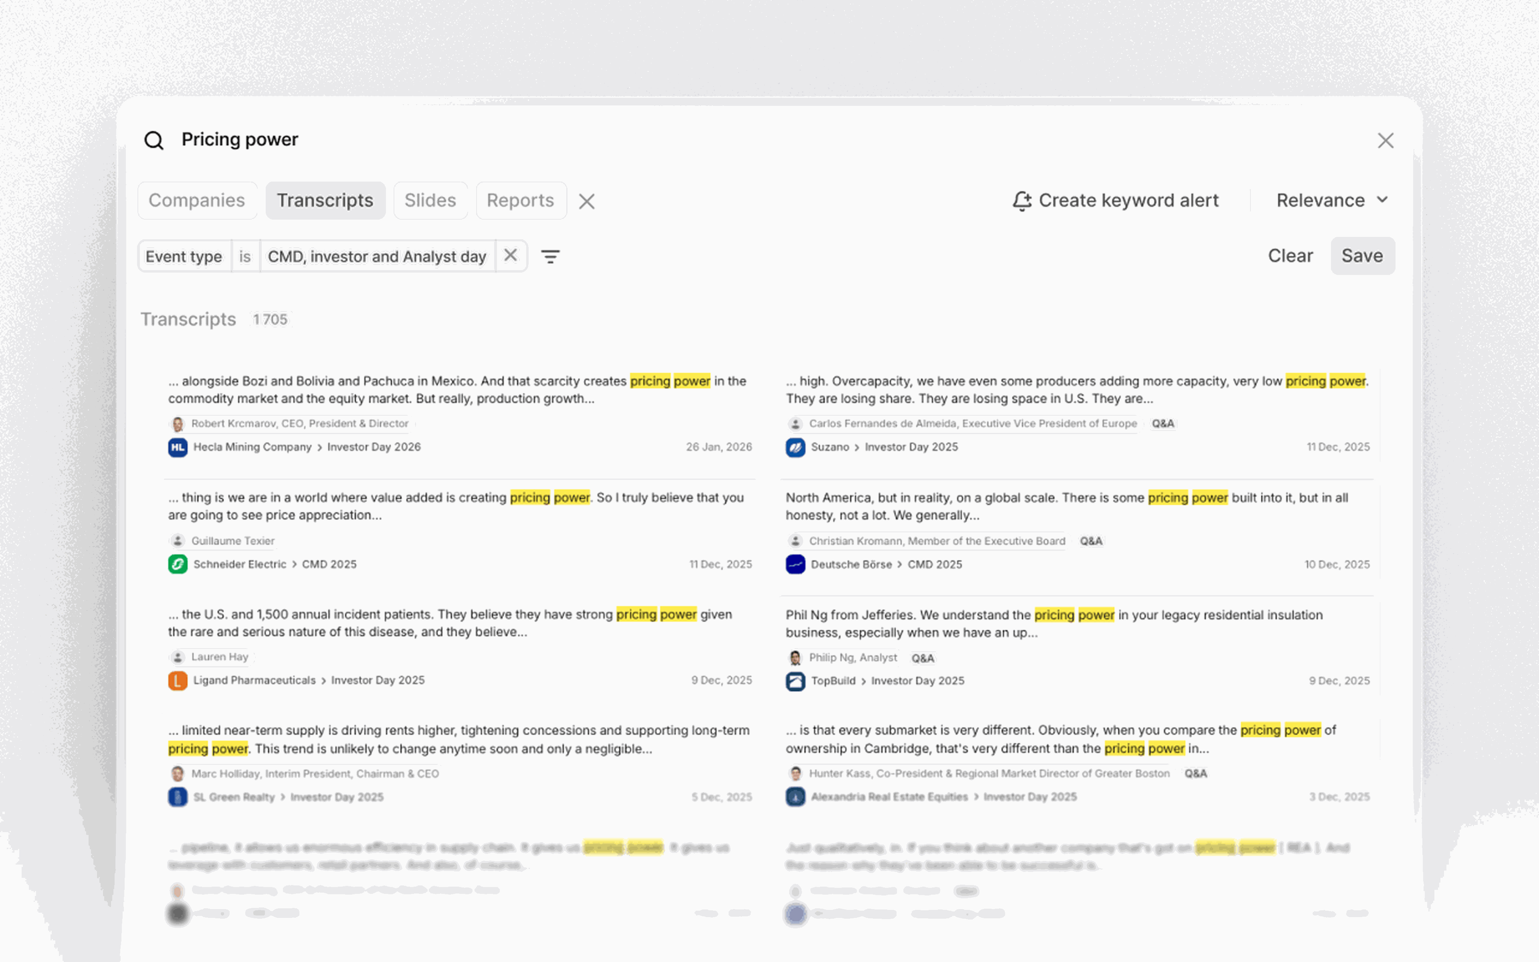
Task: Create keyword alert for this search
Action: point(1115,200)
